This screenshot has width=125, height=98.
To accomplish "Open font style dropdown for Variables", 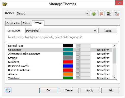I will coord(103,78).
